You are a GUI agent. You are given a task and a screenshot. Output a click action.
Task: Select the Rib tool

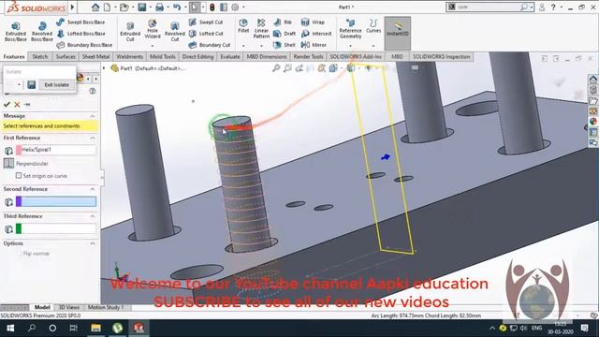tap(283, 22)
